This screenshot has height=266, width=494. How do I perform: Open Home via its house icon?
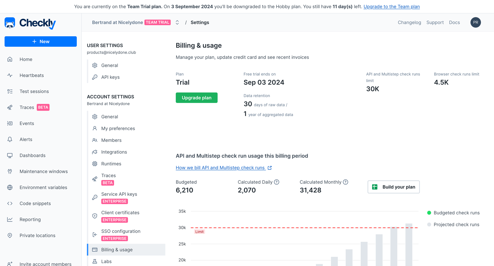click(x=10, y=59)
